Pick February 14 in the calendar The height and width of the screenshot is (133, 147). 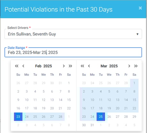(61, 100)
